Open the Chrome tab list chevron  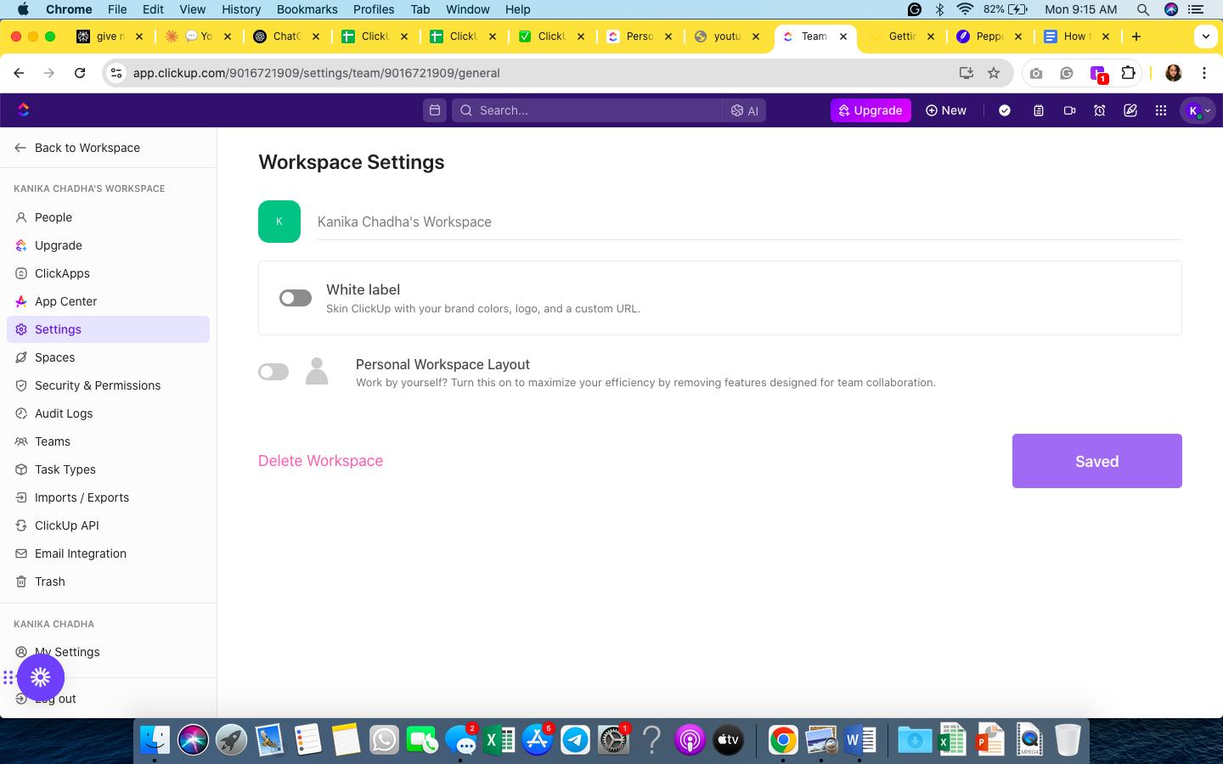pyautogui.click(x=1206, y=37)
